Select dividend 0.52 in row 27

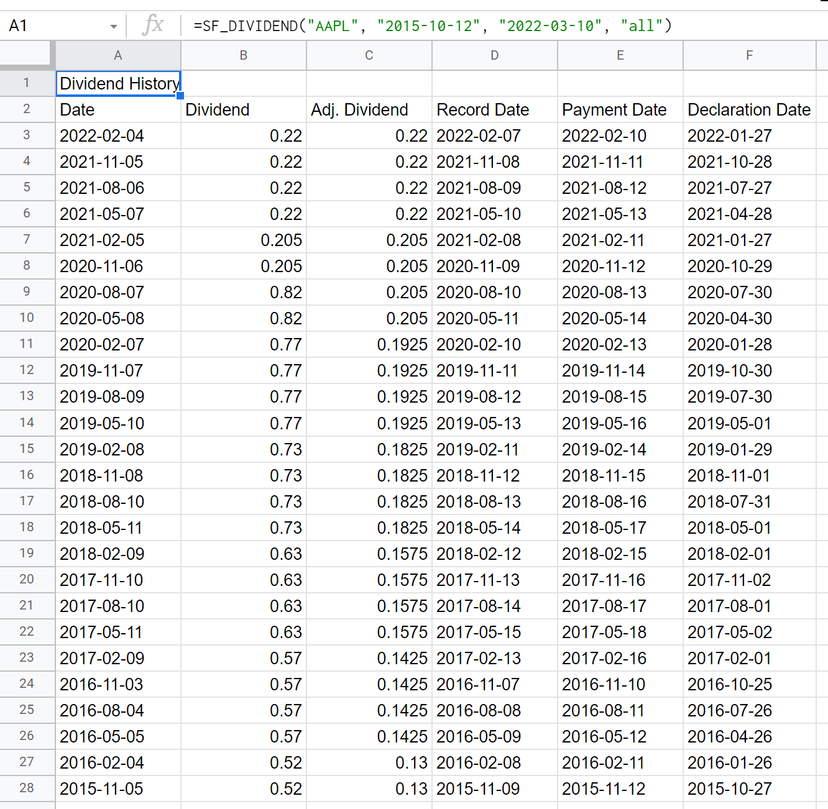pyautogui.click(x=244, y=762)
